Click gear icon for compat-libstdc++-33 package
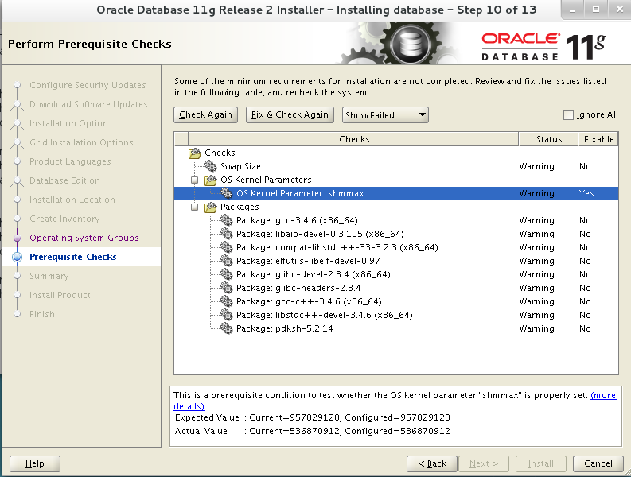631x477 pixels. (227, 247)
